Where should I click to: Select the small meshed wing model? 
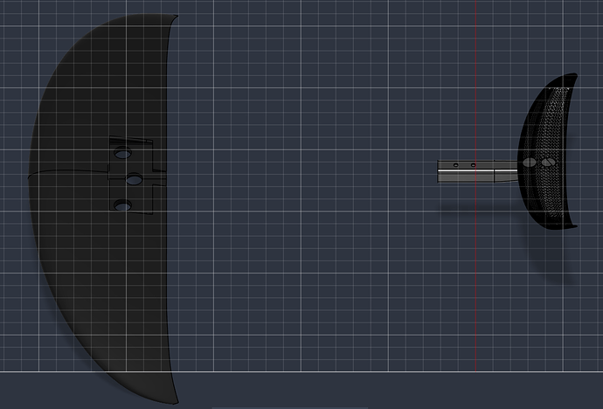[548, 150]
